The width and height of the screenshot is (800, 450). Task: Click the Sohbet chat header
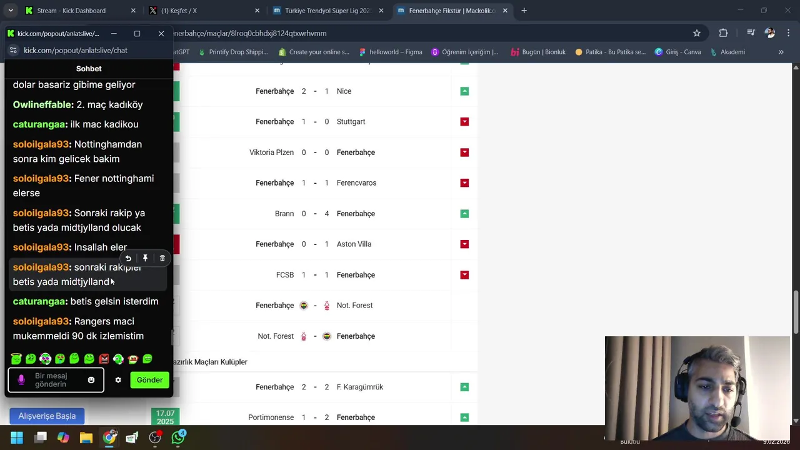(x=89, y=69)
